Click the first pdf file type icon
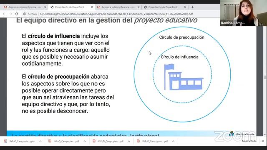 click(x=50, y=141)
